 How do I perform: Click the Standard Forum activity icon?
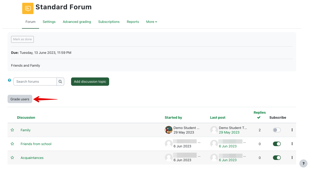click(28, 9)
